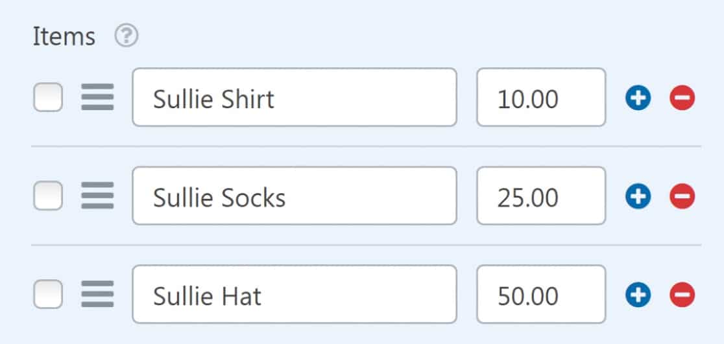
Task: Edit the Sullie Shirt name field
Action: pos(295,98)
